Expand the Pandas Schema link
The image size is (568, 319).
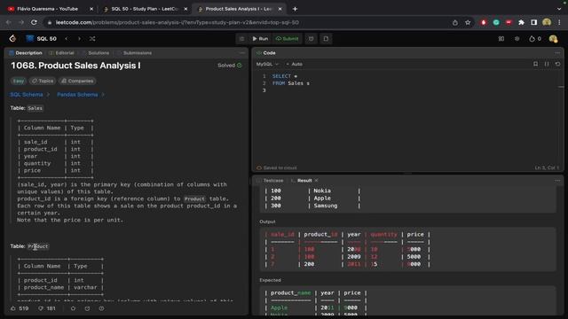pyautogui.click(x=81, y=95)
